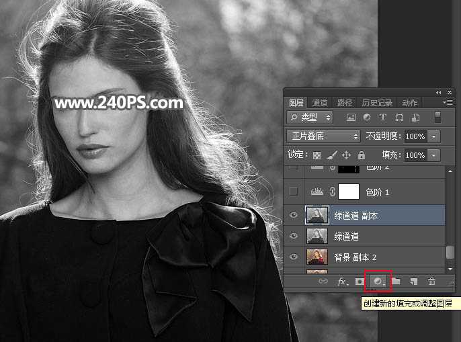Open the 历史记录 tab
The width and height of the screenshot is (461, 342).
tap(376, 103)
